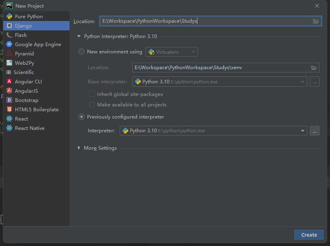Click Python icon in the Interpreter dropdown

(x=125, y=131)
